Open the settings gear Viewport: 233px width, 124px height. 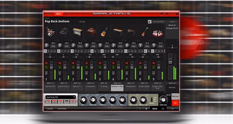(x=167, y=14)
